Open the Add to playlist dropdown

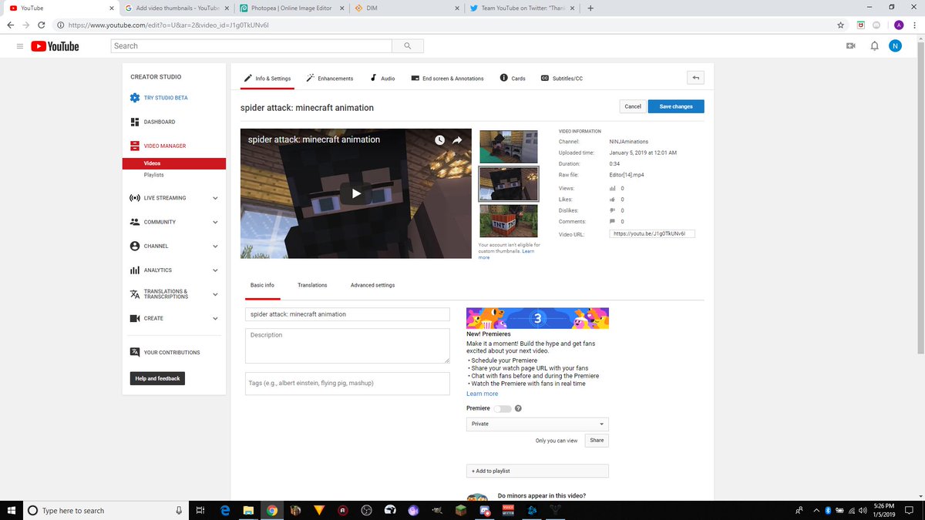coord(537,471)
